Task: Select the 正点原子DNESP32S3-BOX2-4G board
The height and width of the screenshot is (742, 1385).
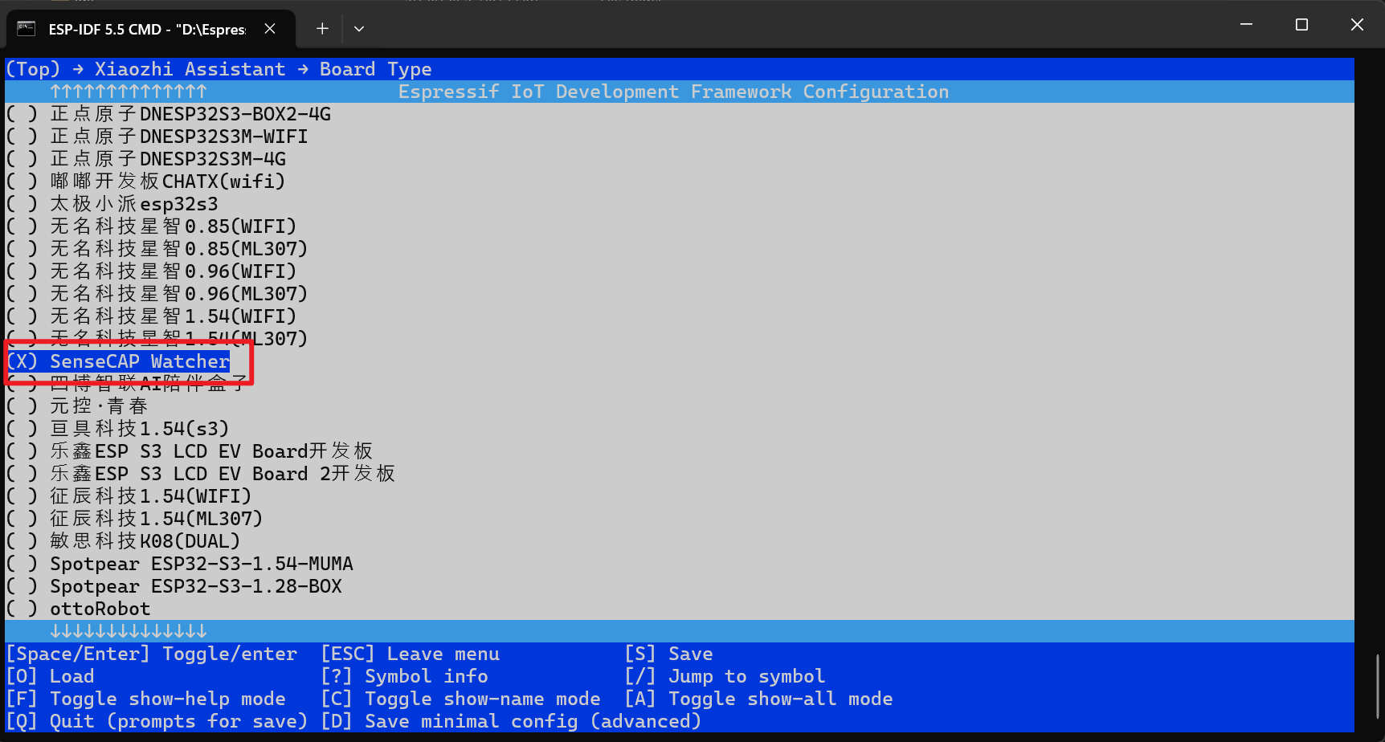Action: [190, 114]
